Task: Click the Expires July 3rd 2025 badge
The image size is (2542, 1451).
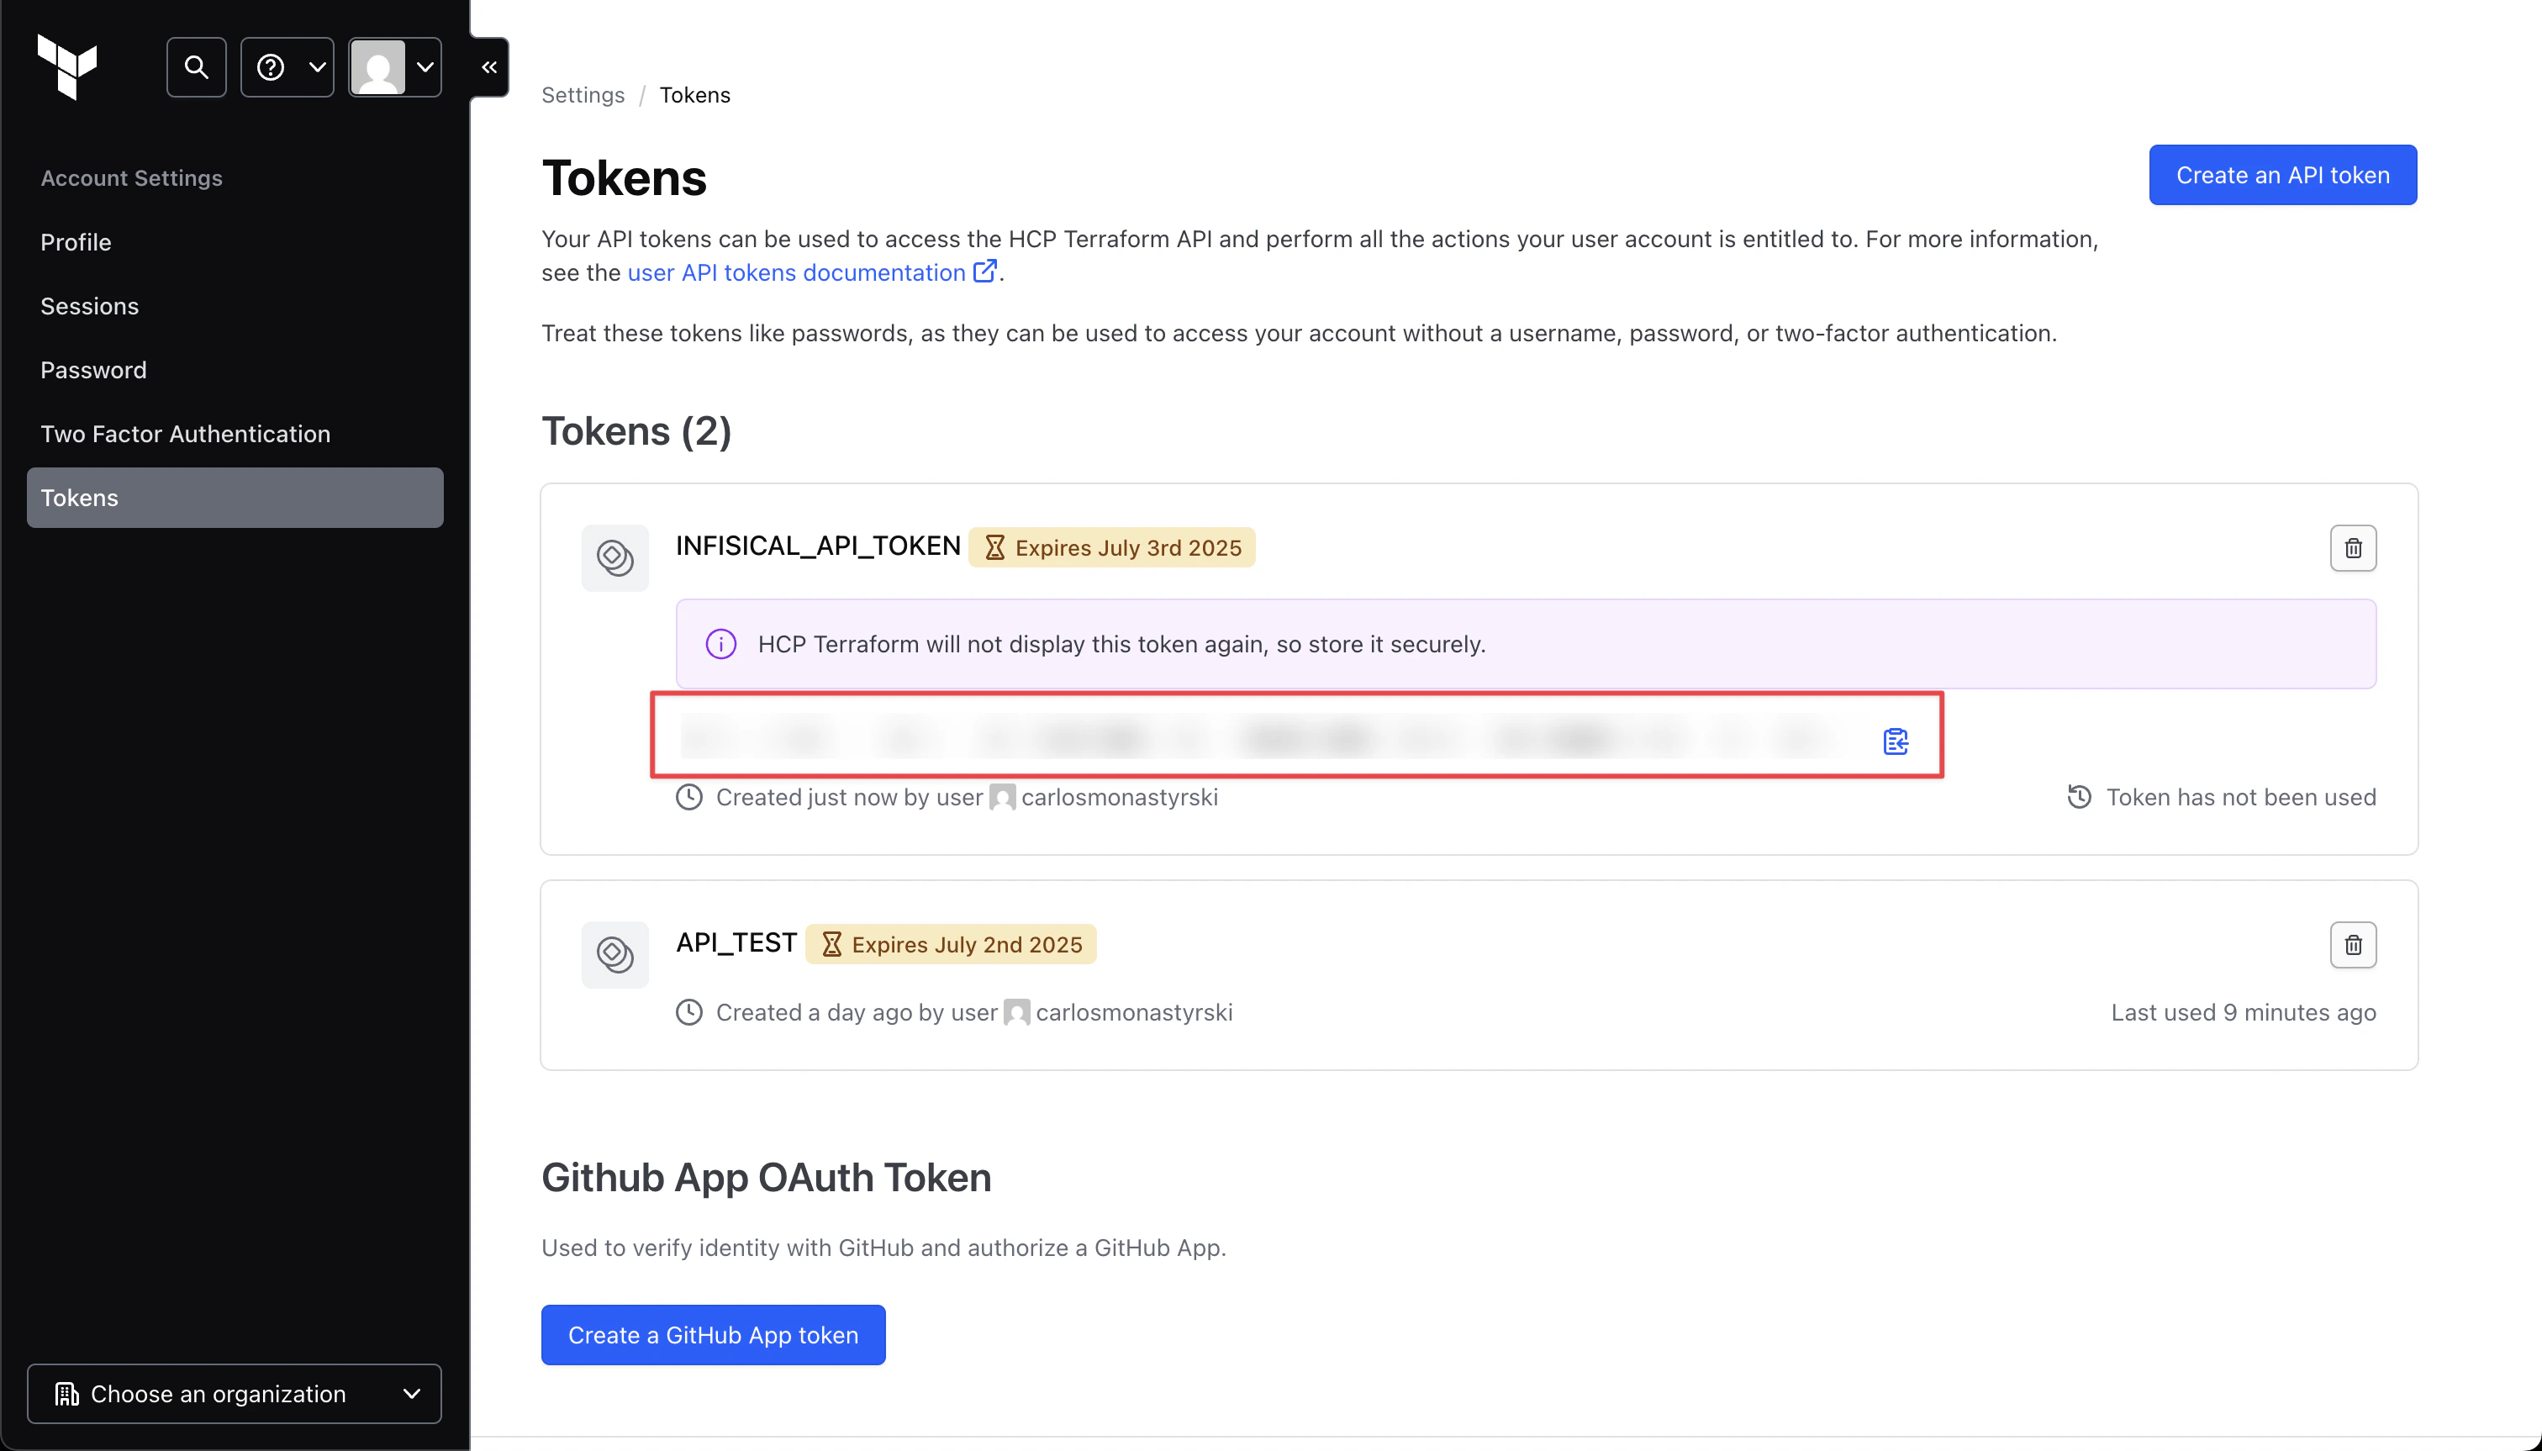Action: coord(1112,547)
